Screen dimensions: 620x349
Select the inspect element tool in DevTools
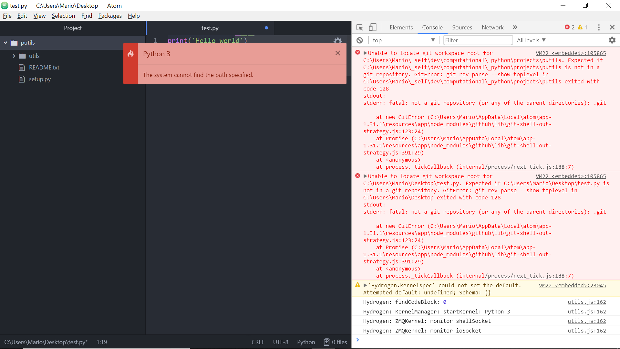[359, 27]
